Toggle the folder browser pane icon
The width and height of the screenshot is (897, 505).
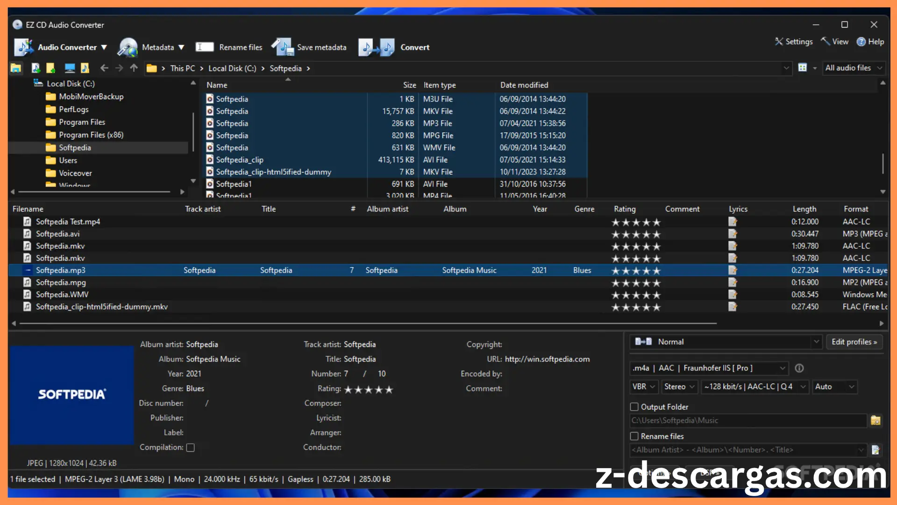16,68
